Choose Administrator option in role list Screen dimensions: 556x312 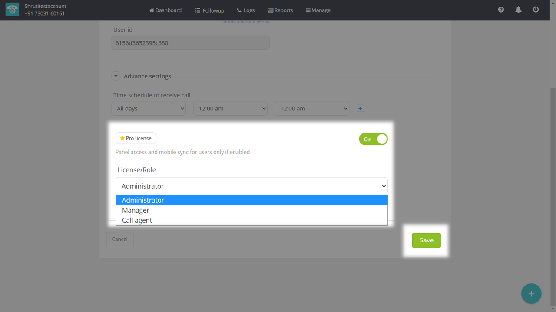143,200
